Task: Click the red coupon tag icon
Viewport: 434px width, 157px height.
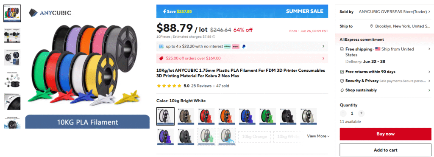Action: (x=161, y=59)
